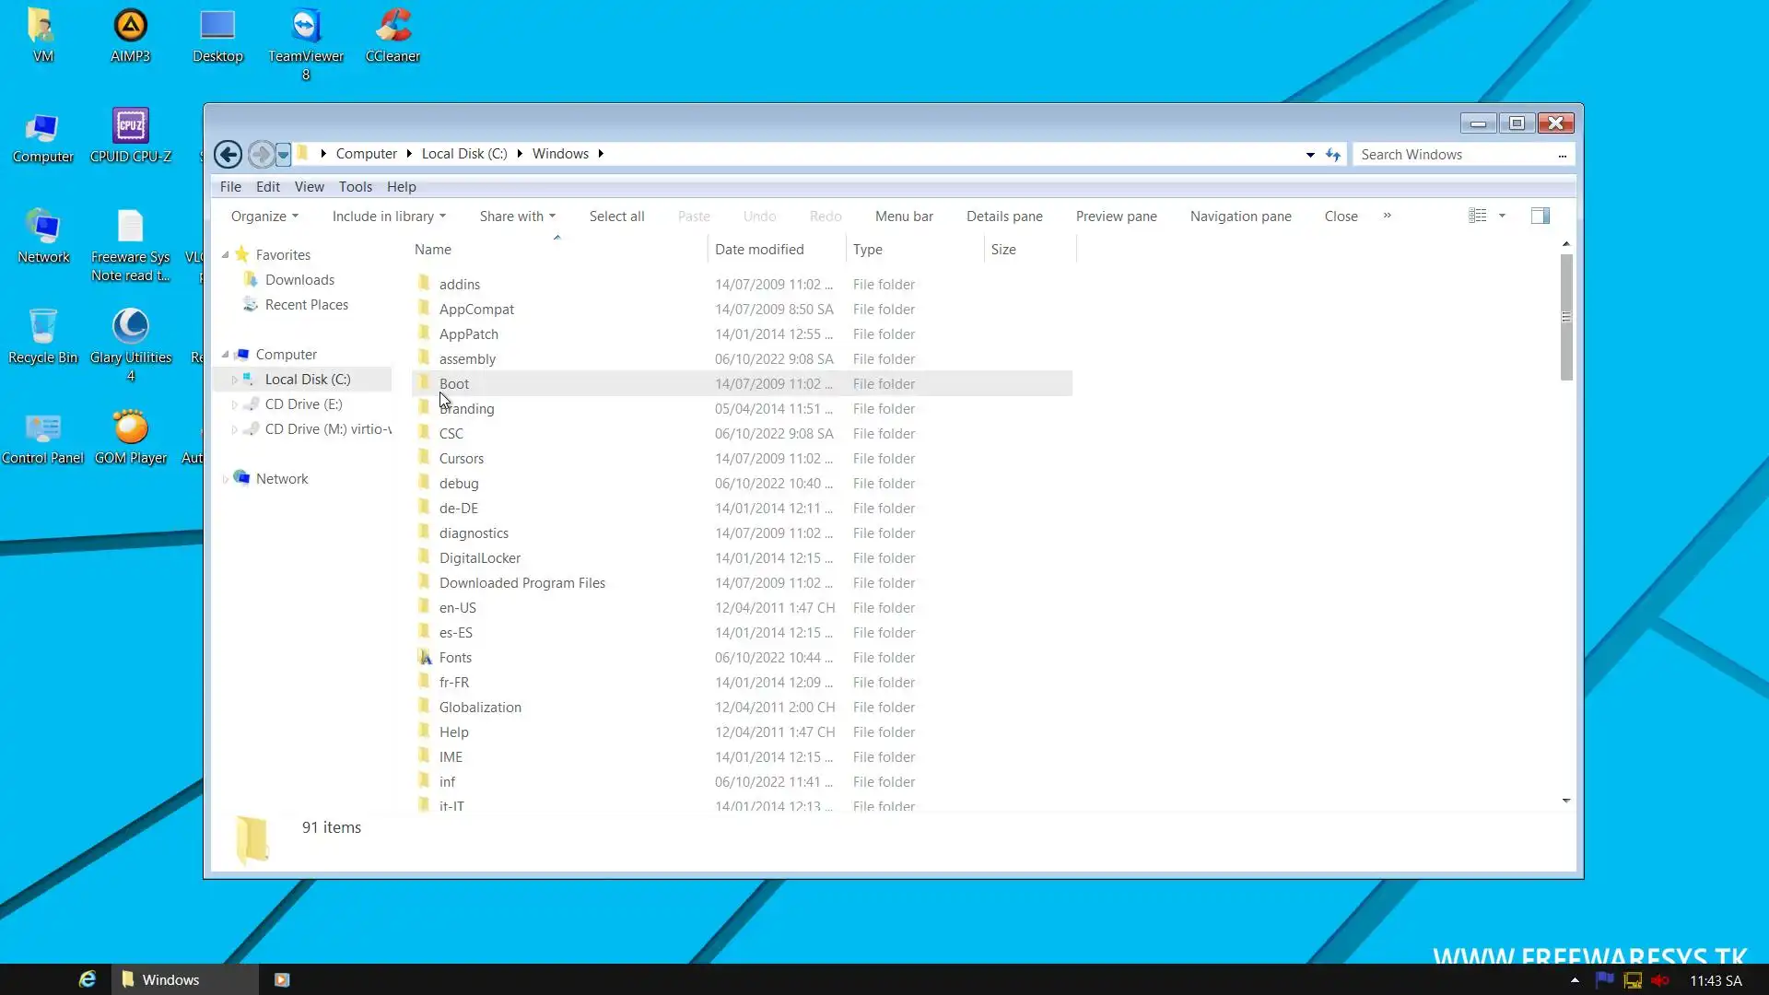Open CCleaner desktop shortcut icon
Screen dimensions: 1769x995
393,28
